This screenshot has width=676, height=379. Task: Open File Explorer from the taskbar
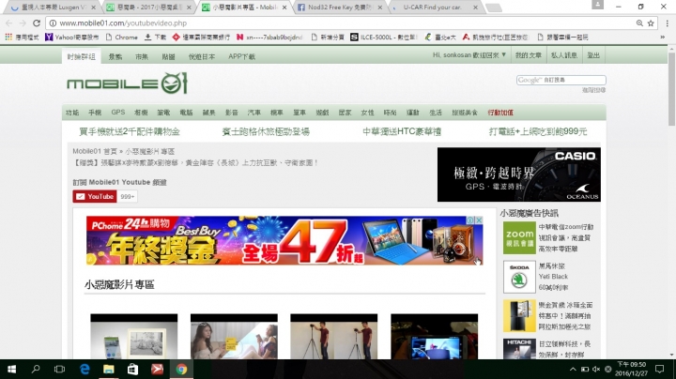(x=109, y=369)
